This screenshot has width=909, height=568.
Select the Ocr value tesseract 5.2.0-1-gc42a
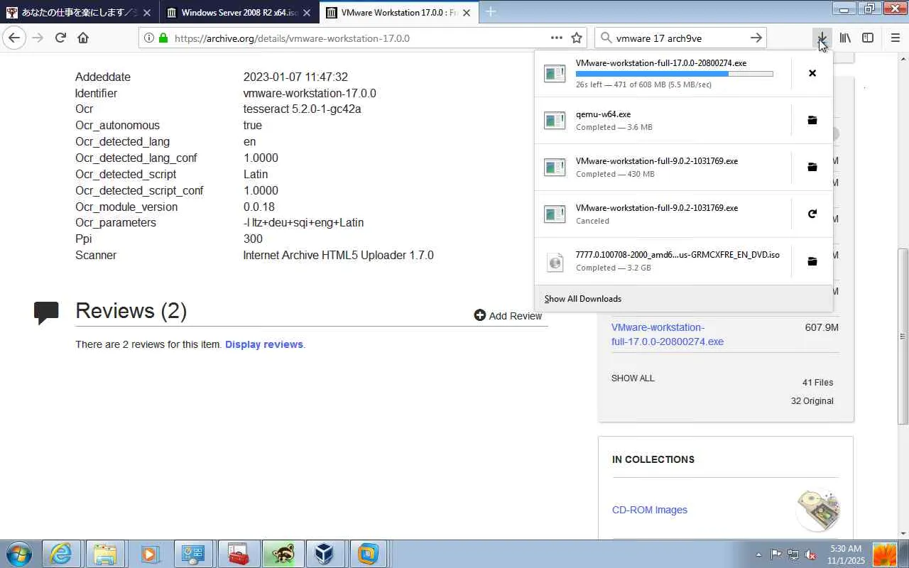(302, 109)
